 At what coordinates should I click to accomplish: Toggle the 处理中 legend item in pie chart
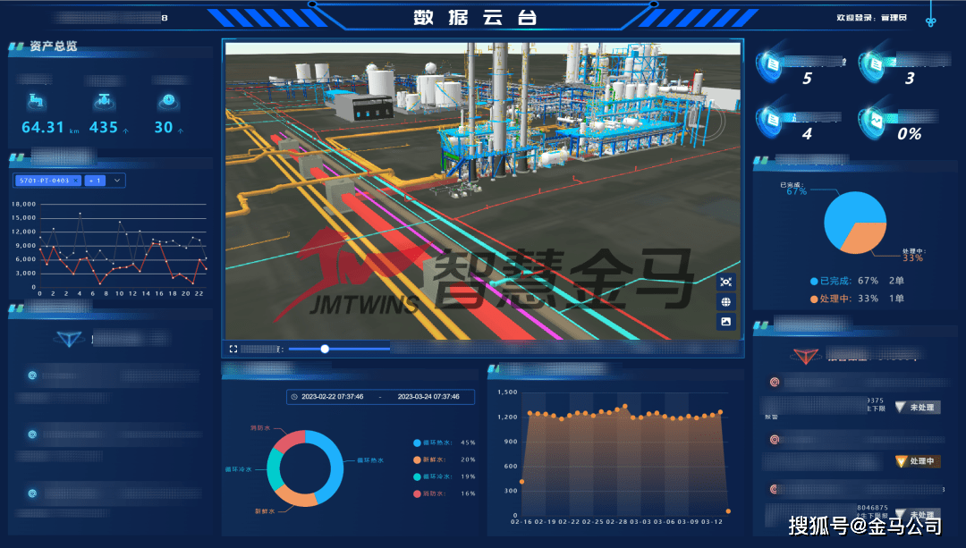coord(836,299)
